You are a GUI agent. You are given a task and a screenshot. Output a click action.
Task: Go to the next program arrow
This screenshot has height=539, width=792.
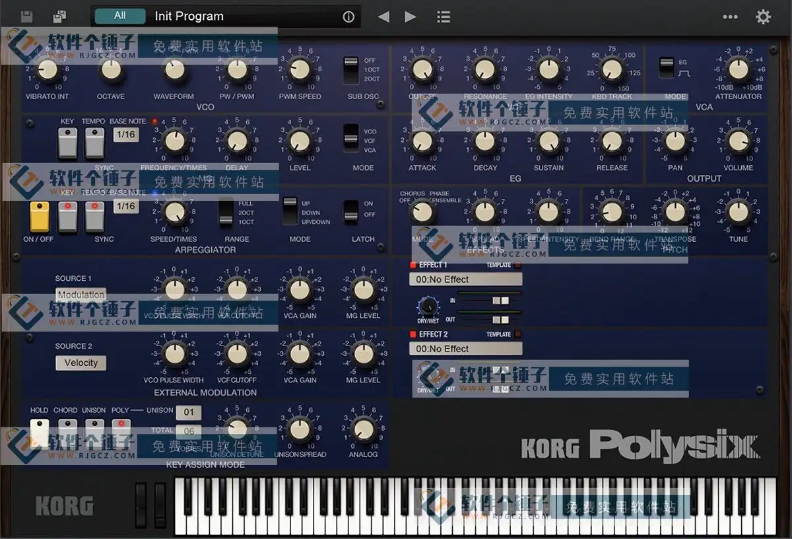pyautogui.click(x=411, y=17)
